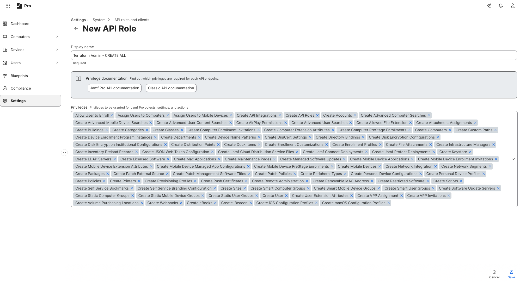Open the user account icon

click(x=512, y=6)
